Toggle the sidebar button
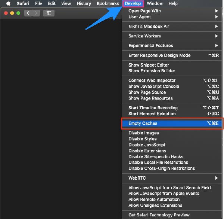This screenshot has width=224, height=219. [49, 13]
